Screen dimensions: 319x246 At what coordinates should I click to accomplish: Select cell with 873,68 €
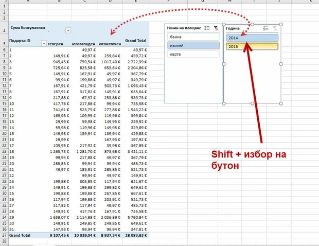pyautogui.click(x=110, y=152)
